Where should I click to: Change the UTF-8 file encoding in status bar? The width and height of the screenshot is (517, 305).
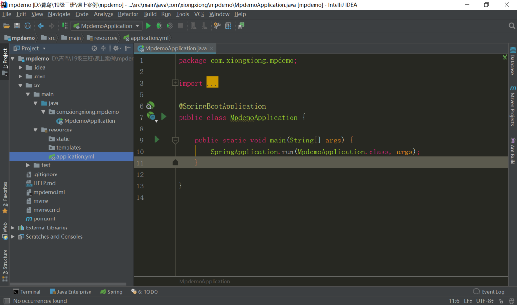(485, 301)
